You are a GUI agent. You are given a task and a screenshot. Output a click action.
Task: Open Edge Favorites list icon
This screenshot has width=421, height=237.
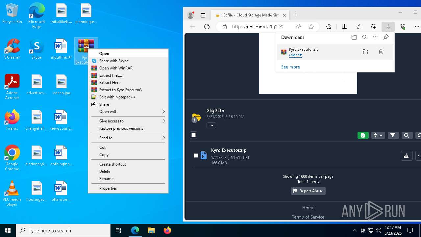click(x=359, y=27)
